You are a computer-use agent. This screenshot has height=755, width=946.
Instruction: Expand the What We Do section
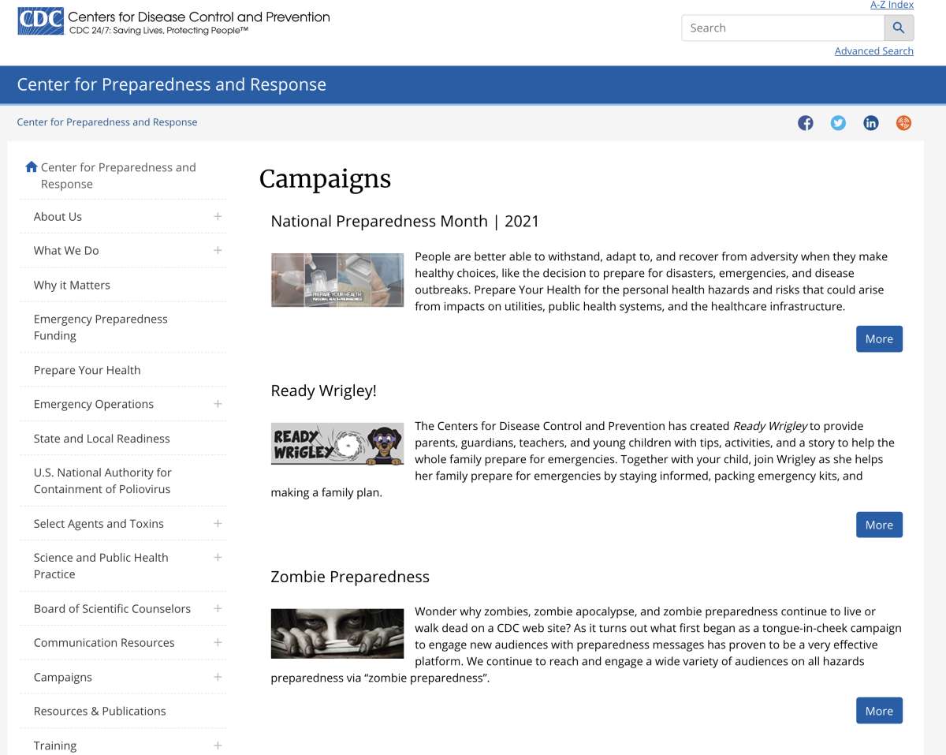(x=218, y=250)
